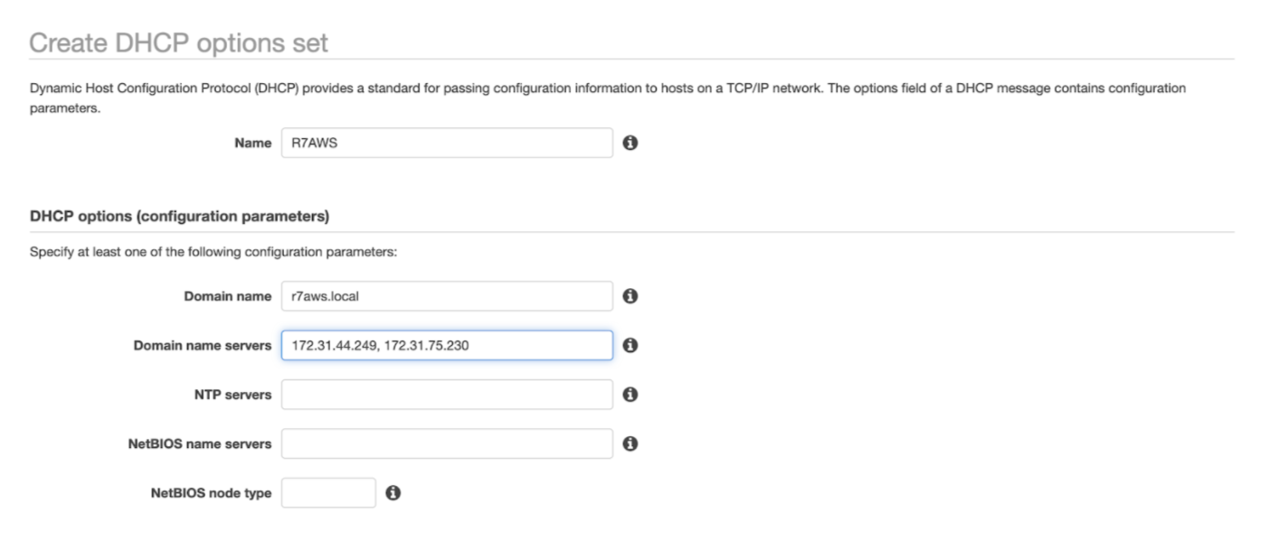The width and height of the screenshot is (1261, 551).
Task: Select the empty NTP servers input
Action: tap(446, 395)
